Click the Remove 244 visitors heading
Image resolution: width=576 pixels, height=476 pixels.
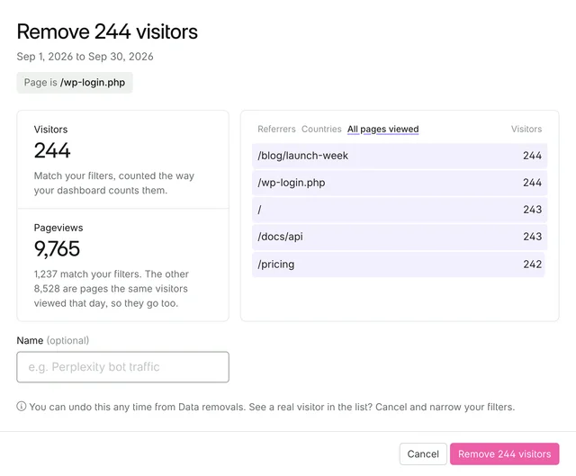[x=107, y=31]
